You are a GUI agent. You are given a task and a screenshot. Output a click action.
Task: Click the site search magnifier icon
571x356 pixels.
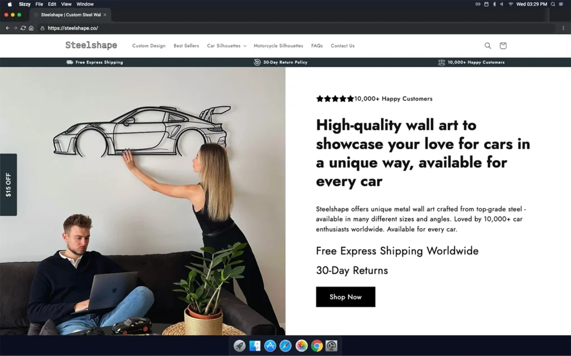487,46
